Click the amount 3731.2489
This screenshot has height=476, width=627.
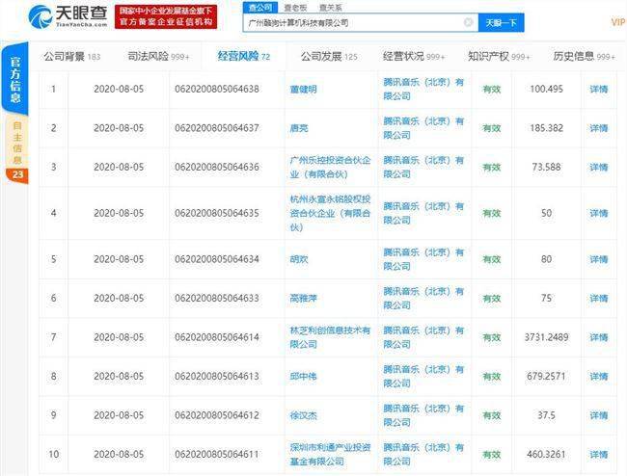tap(546, 337)
